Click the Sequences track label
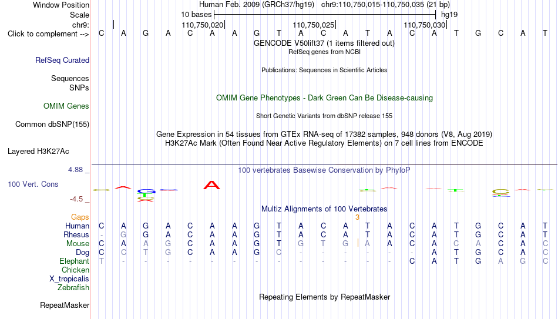Viewport: 558px width, 319px height. pyautogui.click(x=70, y=78)
